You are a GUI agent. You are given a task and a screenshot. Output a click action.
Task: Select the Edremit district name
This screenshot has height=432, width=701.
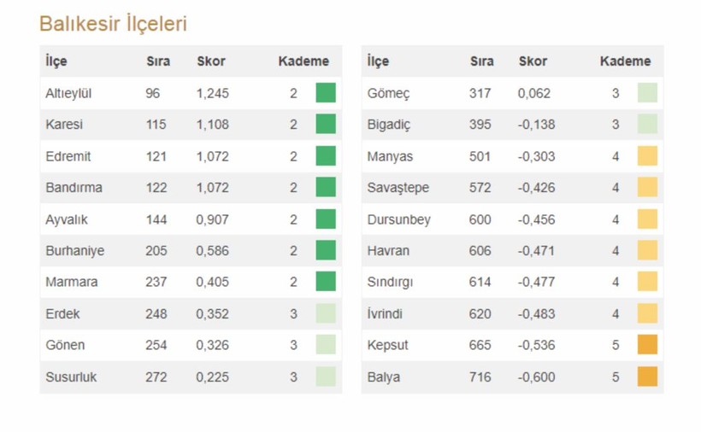(68, 156)
